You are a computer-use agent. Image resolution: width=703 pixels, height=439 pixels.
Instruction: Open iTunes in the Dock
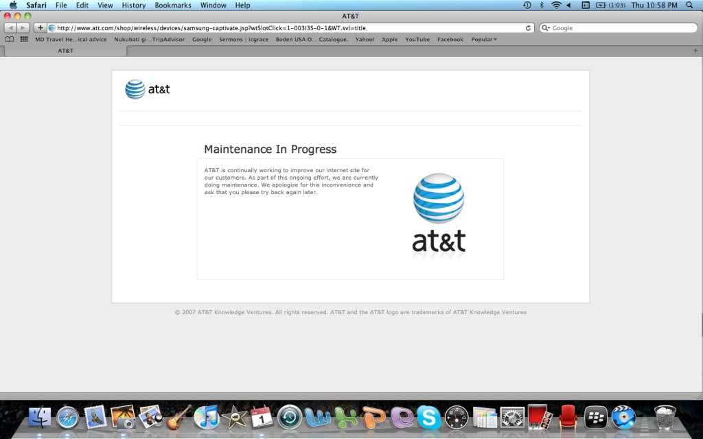coord(206,417)
